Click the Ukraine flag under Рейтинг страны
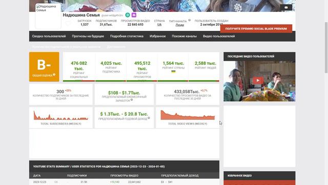 click(173, 72)
